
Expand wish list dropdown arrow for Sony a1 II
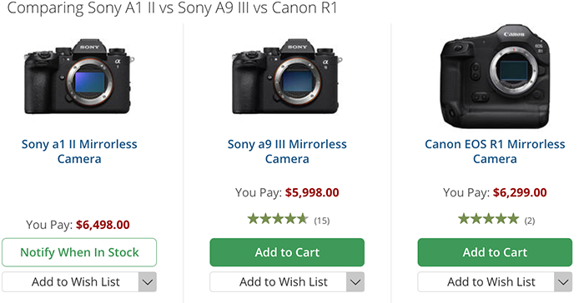148,282
